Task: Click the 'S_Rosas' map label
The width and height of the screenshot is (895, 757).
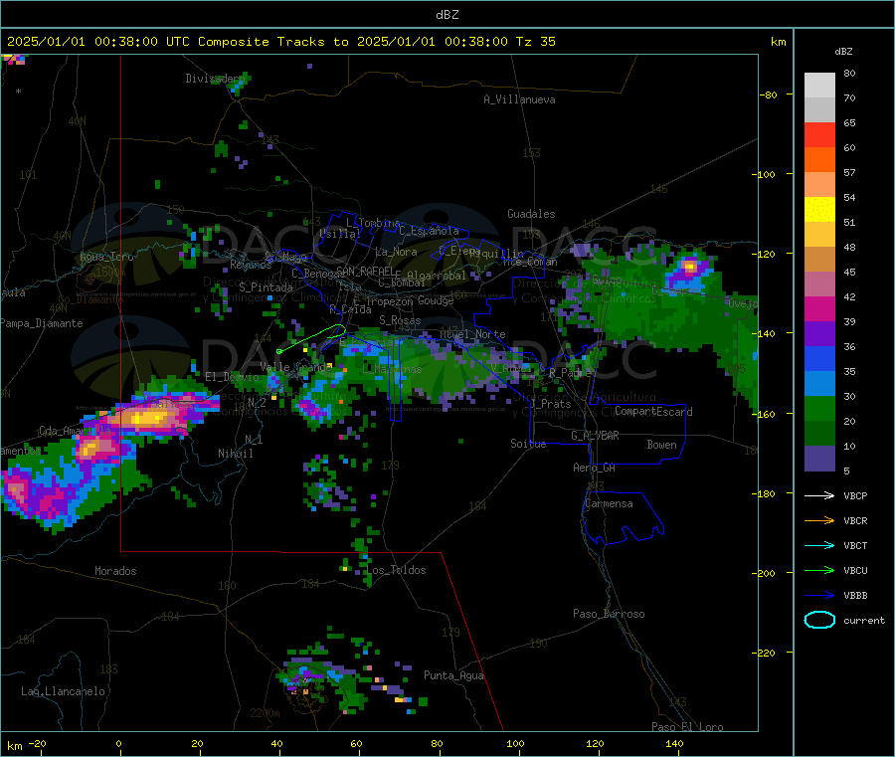Action: (x=400, y=320)
